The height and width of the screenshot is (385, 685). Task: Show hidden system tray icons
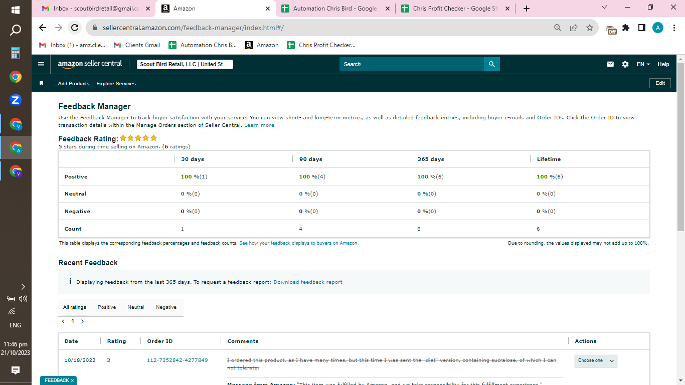point(23,287)
